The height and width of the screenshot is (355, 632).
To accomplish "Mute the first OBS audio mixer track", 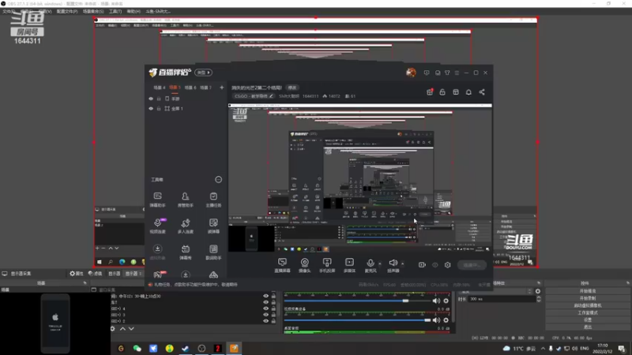I will (x=436, y=301).
